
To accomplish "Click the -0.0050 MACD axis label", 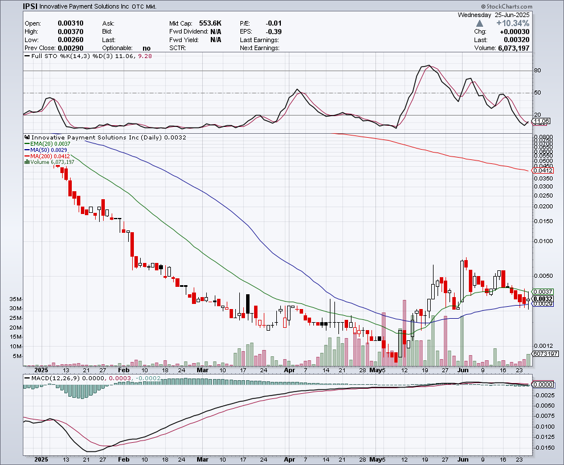I will (x=544, y=406).
